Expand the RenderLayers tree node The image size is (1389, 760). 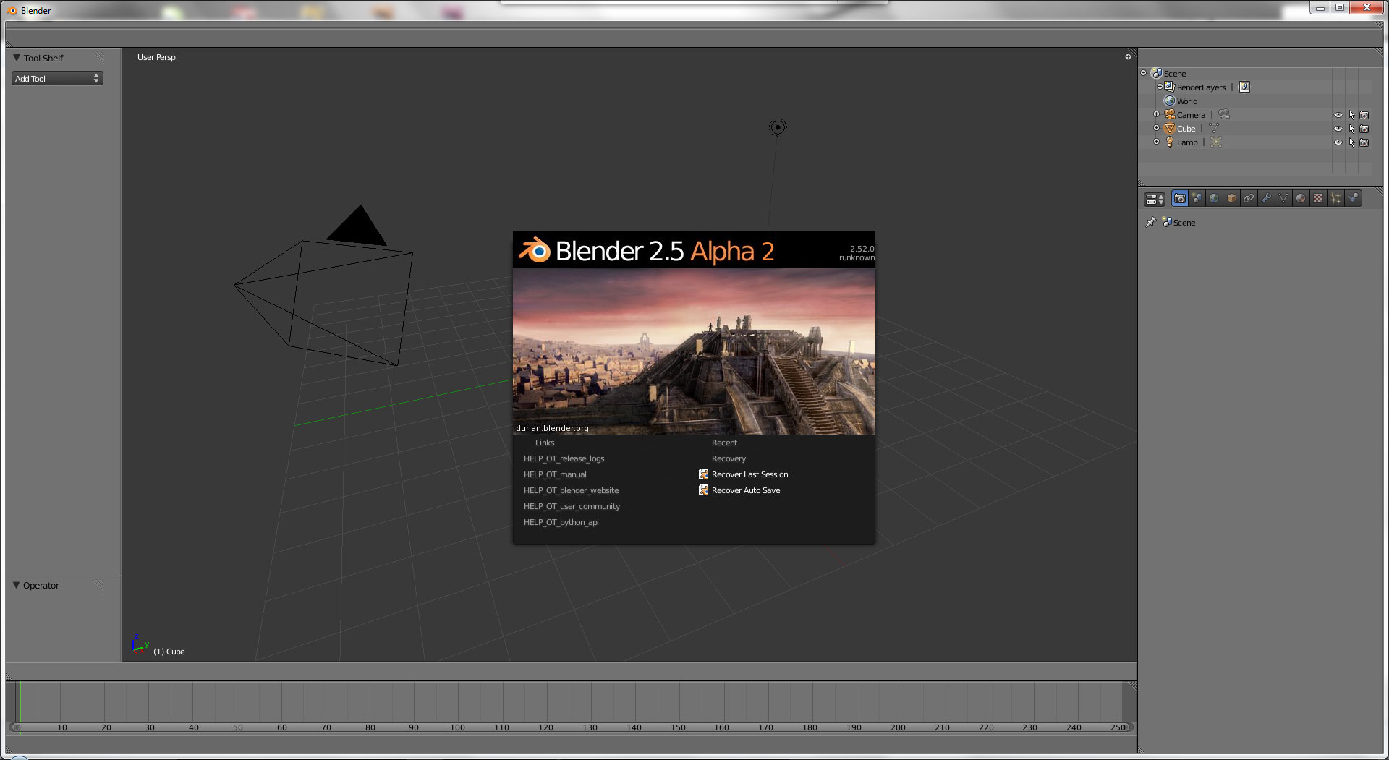coord(1160,87)
